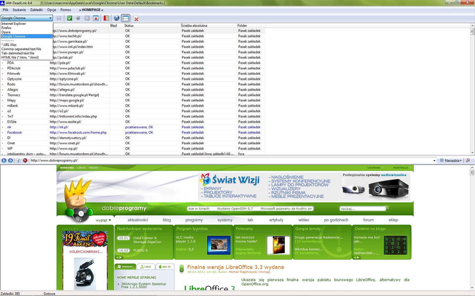Click the http://www.onet.pl/ URL cell
Image resolution: width=475 pixels, height=296 pixels.
[x=65, y=143]
